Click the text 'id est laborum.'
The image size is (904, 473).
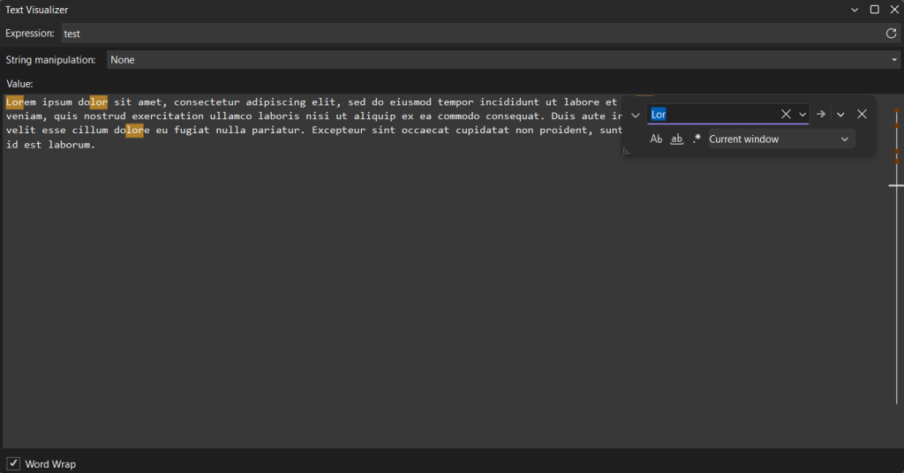pyautogui.click(x=50, y=145)
